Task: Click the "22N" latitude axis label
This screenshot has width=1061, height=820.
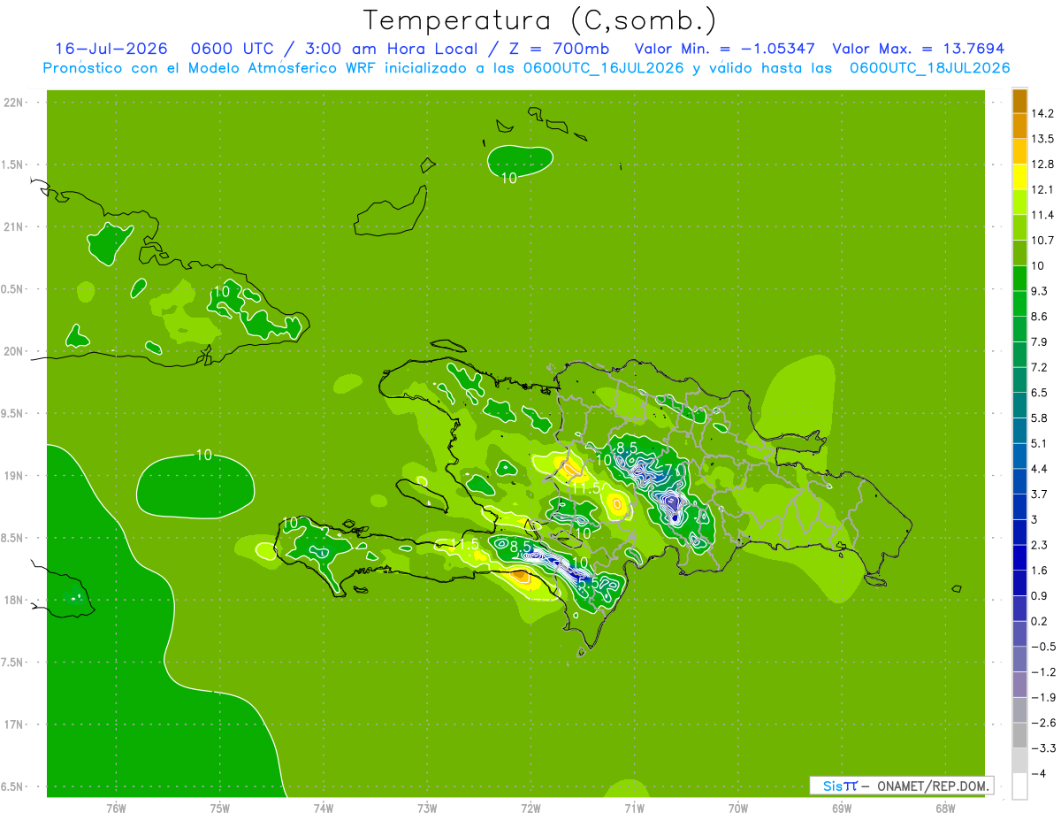Action: pyautogui.click(x=13, y=102)
